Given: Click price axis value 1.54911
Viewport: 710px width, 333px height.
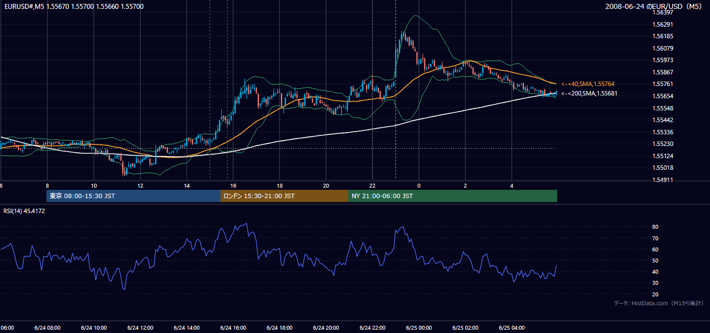Looking at the screenshot, I should click(663, 180).
